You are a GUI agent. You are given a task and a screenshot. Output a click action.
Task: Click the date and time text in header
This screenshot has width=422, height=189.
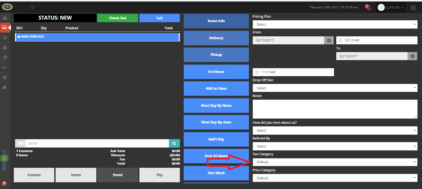(334, 7)
